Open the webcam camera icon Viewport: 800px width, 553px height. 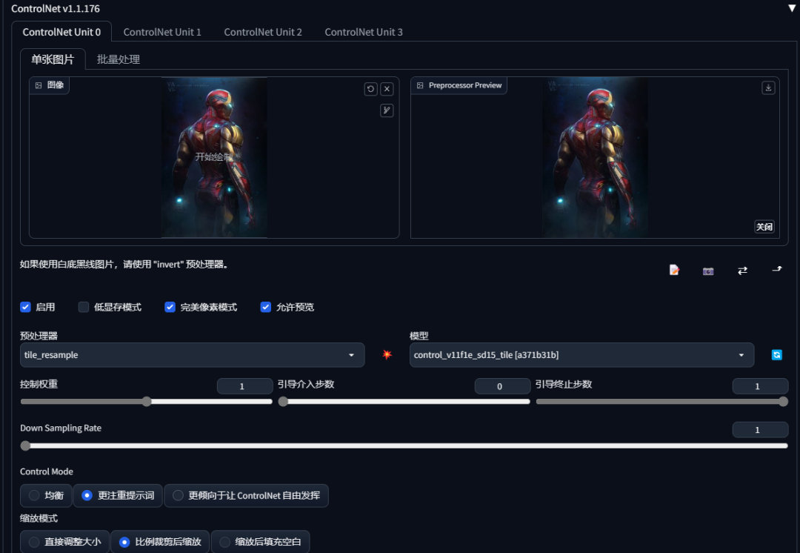(708, 271)
